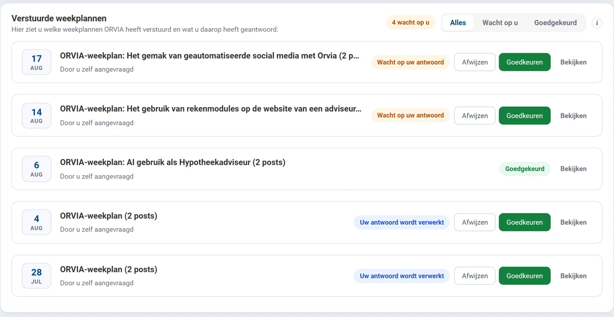Viewport: 614px width, 317px height.
Task: Select the 28 JUL date tile
Action: (x=36, y=276)
